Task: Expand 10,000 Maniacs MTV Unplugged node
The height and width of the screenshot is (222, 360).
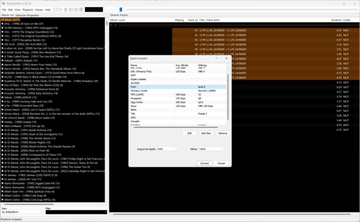Action: tap(2, 28)
